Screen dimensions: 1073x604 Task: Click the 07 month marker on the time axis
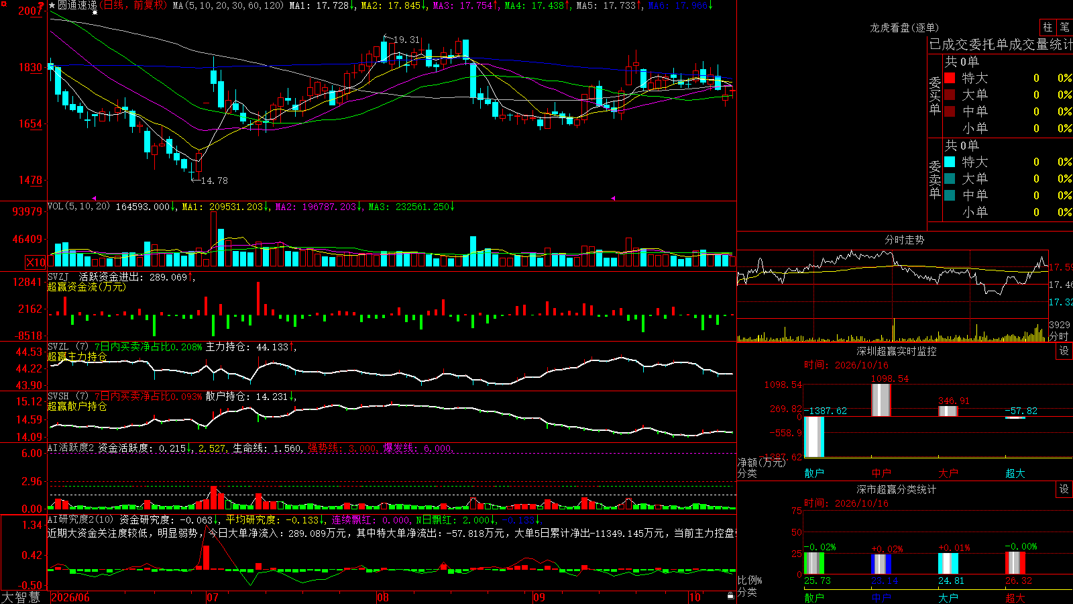click(x=213, y=597)
